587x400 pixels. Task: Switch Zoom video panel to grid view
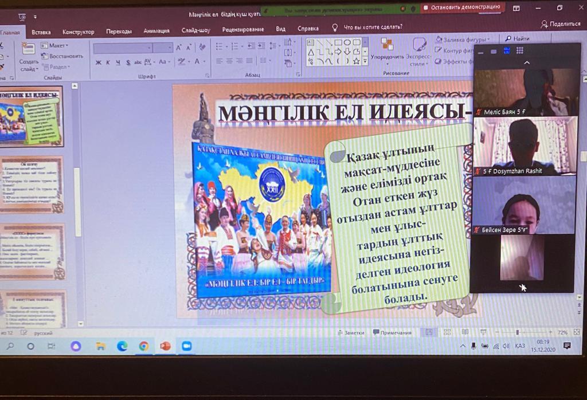pos(519,51)
